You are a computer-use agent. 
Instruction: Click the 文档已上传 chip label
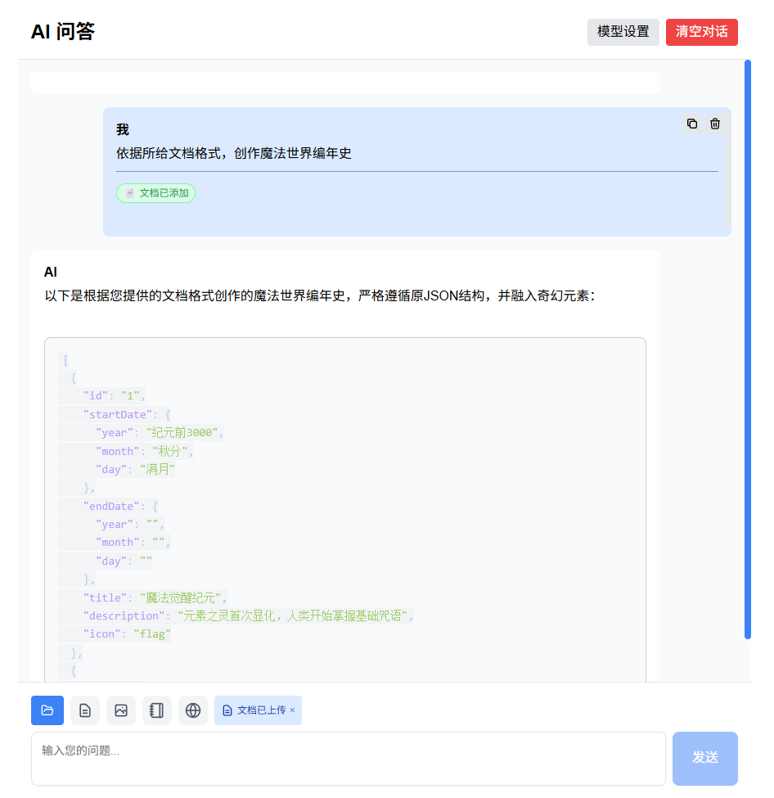262,710
